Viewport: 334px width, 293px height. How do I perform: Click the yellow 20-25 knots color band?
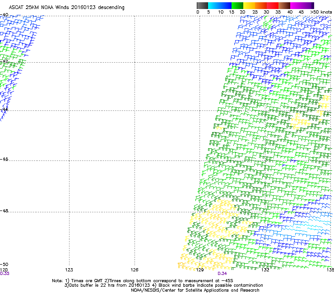(249, 5)
